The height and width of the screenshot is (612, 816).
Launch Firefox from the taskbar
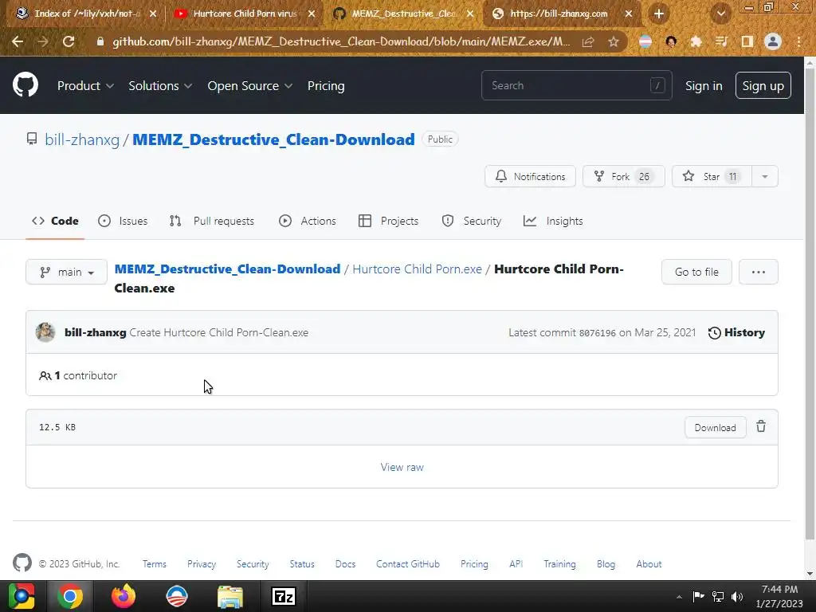click(124, 596)
